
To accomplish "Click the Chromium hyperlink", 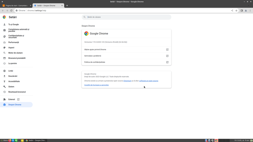I will pyautogui.click(x=127, y=81).
